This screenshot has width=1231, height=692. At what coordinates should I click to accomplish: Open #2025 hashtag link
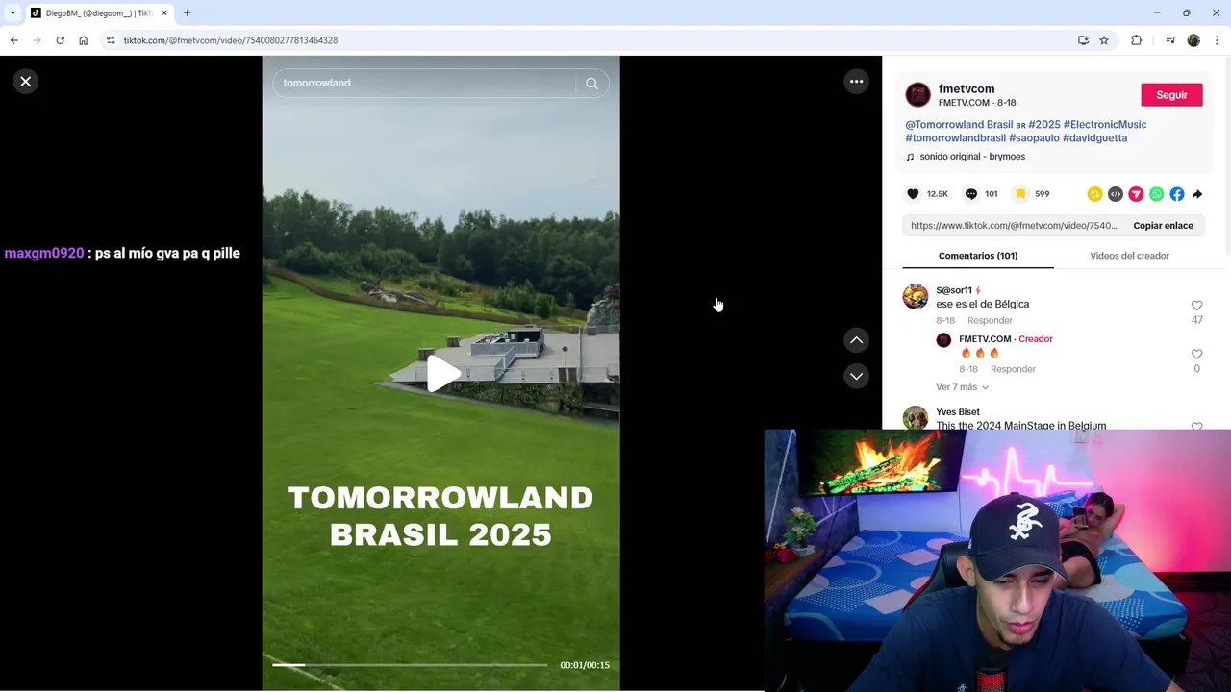(x=1044, y=125)
